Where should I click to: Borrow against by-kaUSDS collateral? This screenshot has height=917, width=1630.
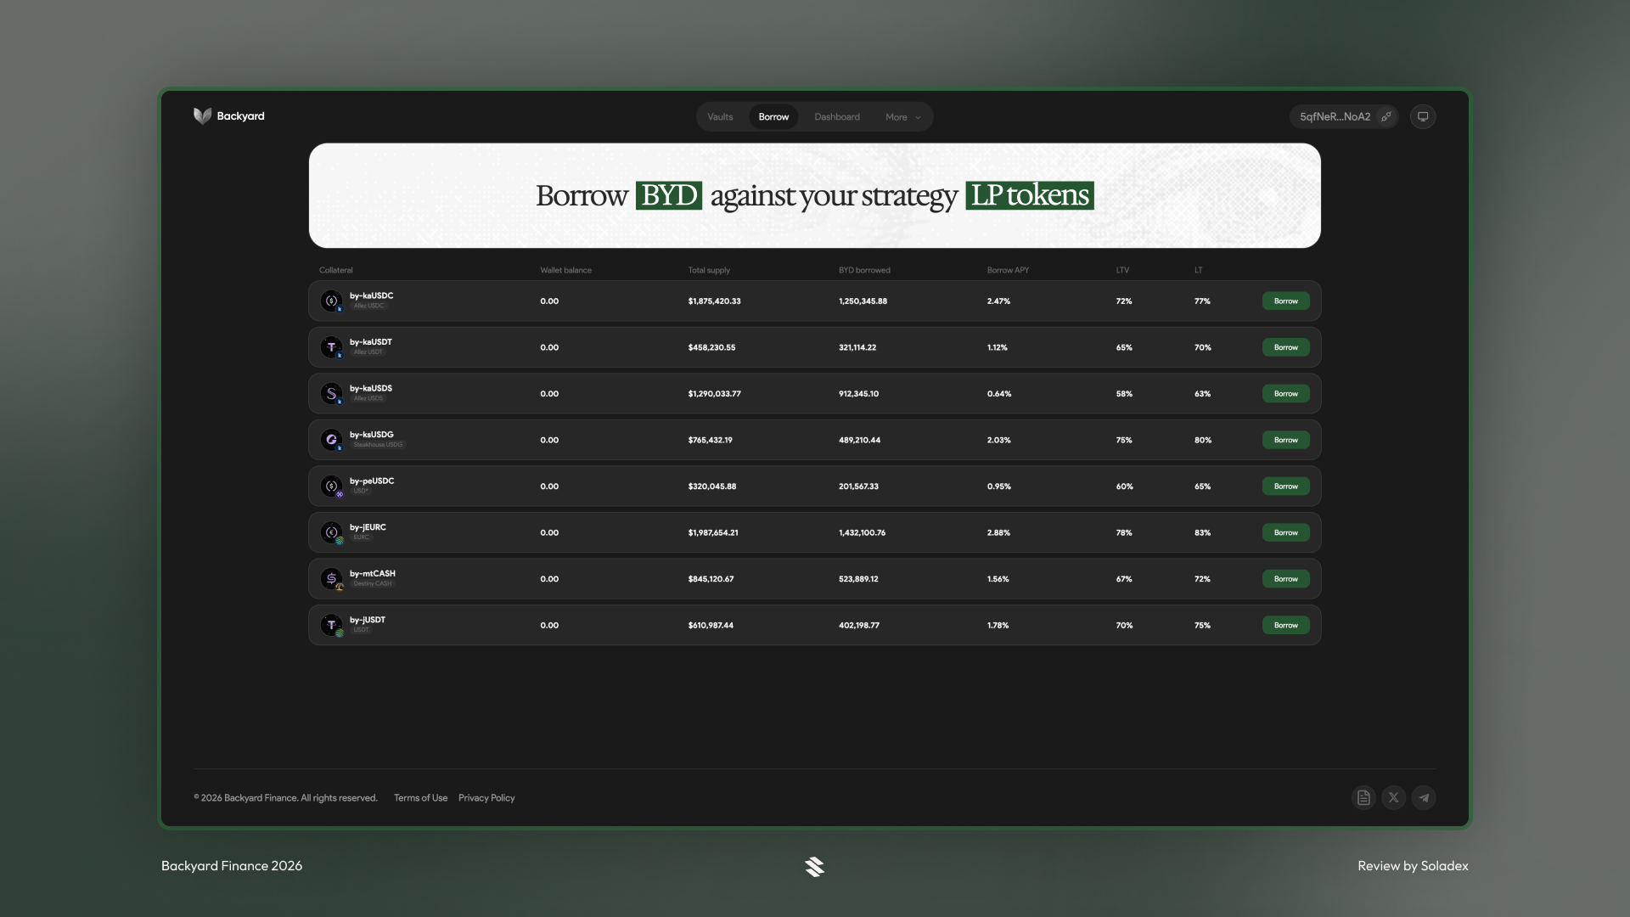coord(1285,393)
